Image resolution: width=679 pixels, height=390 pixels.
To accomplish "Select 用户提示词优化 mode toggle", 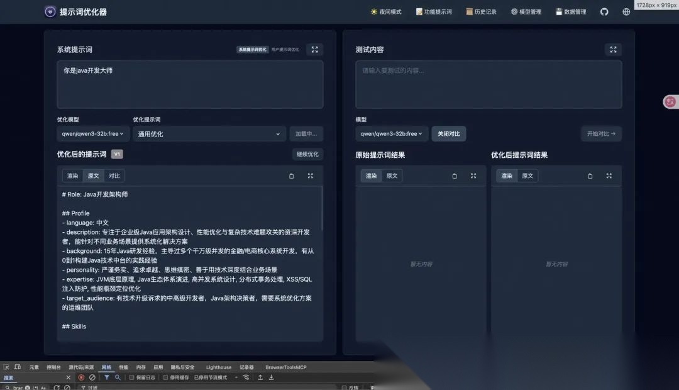I will [285, 50].
